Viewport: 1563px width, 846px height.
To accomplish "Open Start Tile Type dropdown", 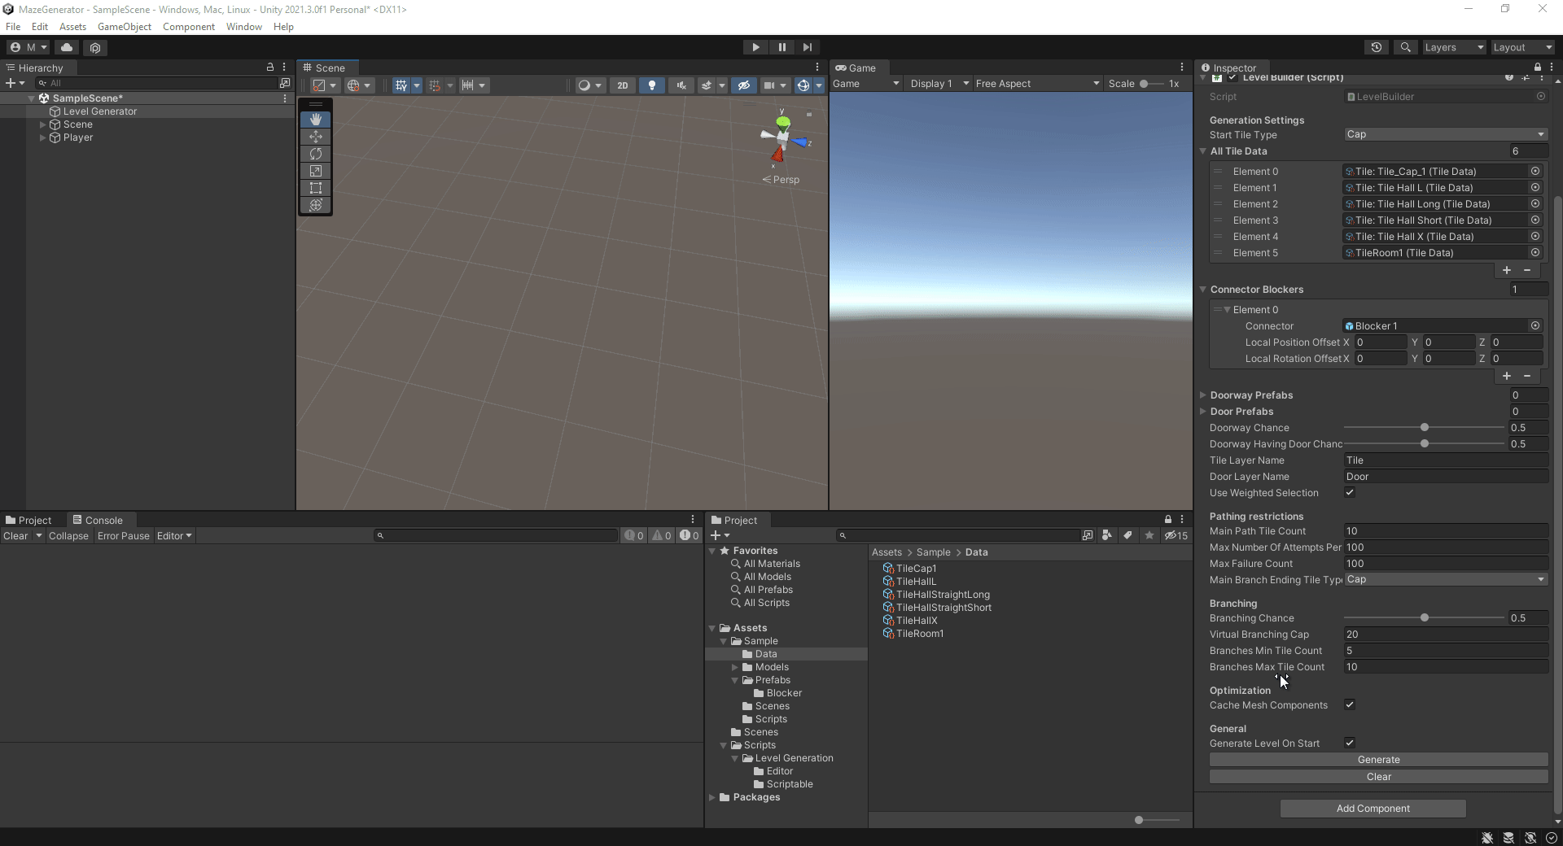I will tap(1446, 134).
